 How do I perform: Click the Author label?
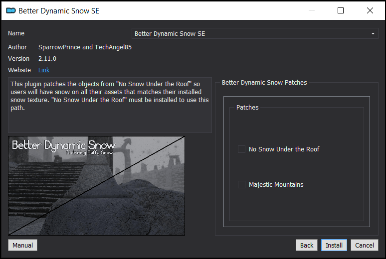click(17, 47)
